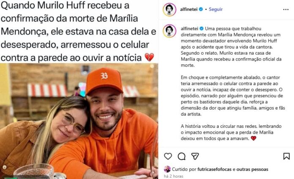This screenshot has height=179, width=294.
Task: Click the verified badge beside caption username
Action: click(x=201, y=28)
